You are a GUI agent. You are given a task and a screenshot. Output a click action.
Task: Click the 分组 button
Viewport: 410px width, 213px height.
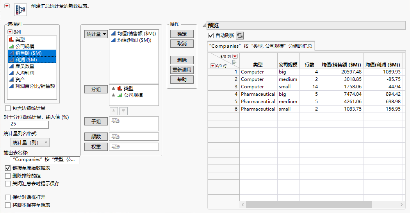pyautogui.click(x=96, y=89)
